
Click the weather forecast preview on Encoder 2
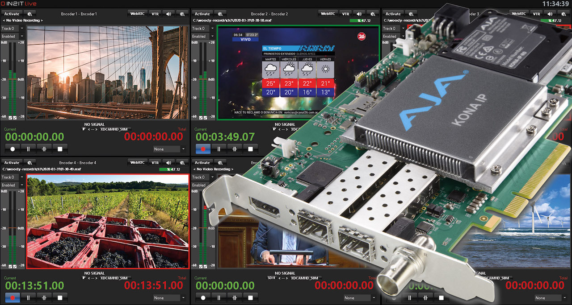298,72
